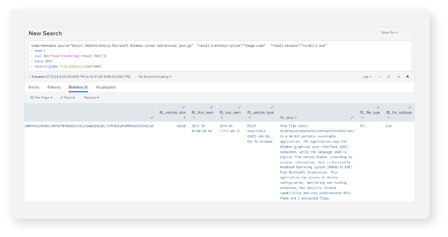448x237 pixels.
Task: Pause the search job
Action: (380, 77)
